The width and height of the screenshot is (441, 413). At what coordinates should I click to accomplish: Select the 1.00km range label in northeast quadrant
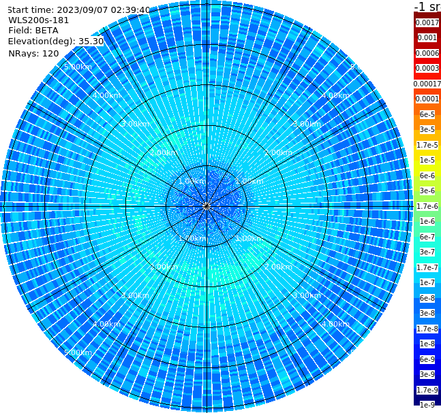249,181
